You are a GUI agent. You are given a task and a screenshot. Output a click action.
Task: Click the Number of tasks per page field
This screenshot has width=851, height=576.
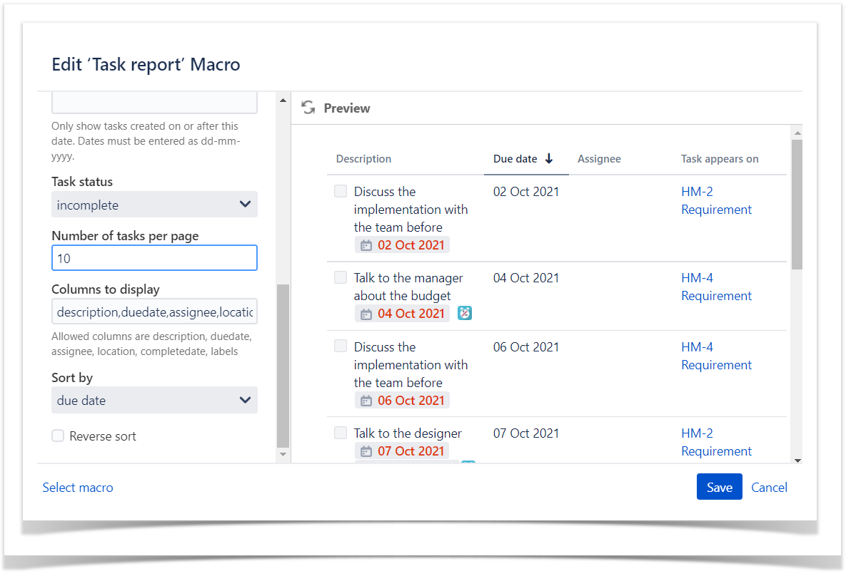coord(154,258)
